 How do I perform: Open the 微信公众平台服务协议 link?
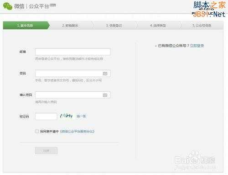pos(77,131)
